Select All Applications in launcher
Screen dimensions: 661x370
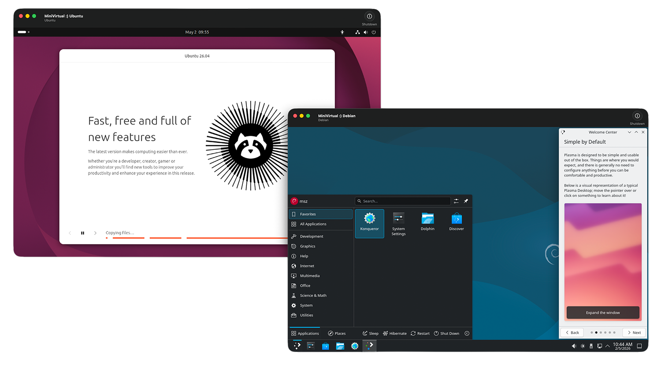tap(321, 224)
